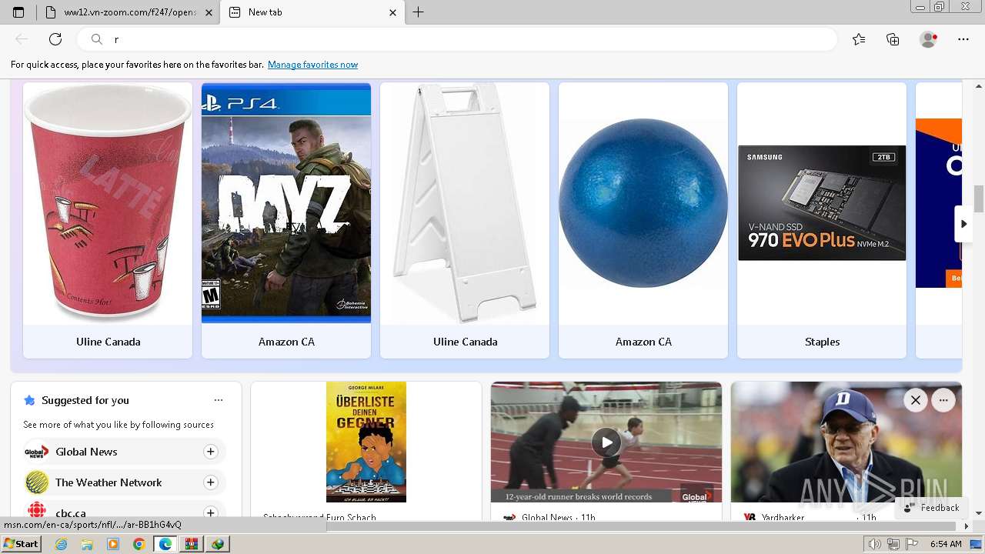Open more options on Yardbarker card
Screen dimensions: 985x554
[x=943, y=400]
